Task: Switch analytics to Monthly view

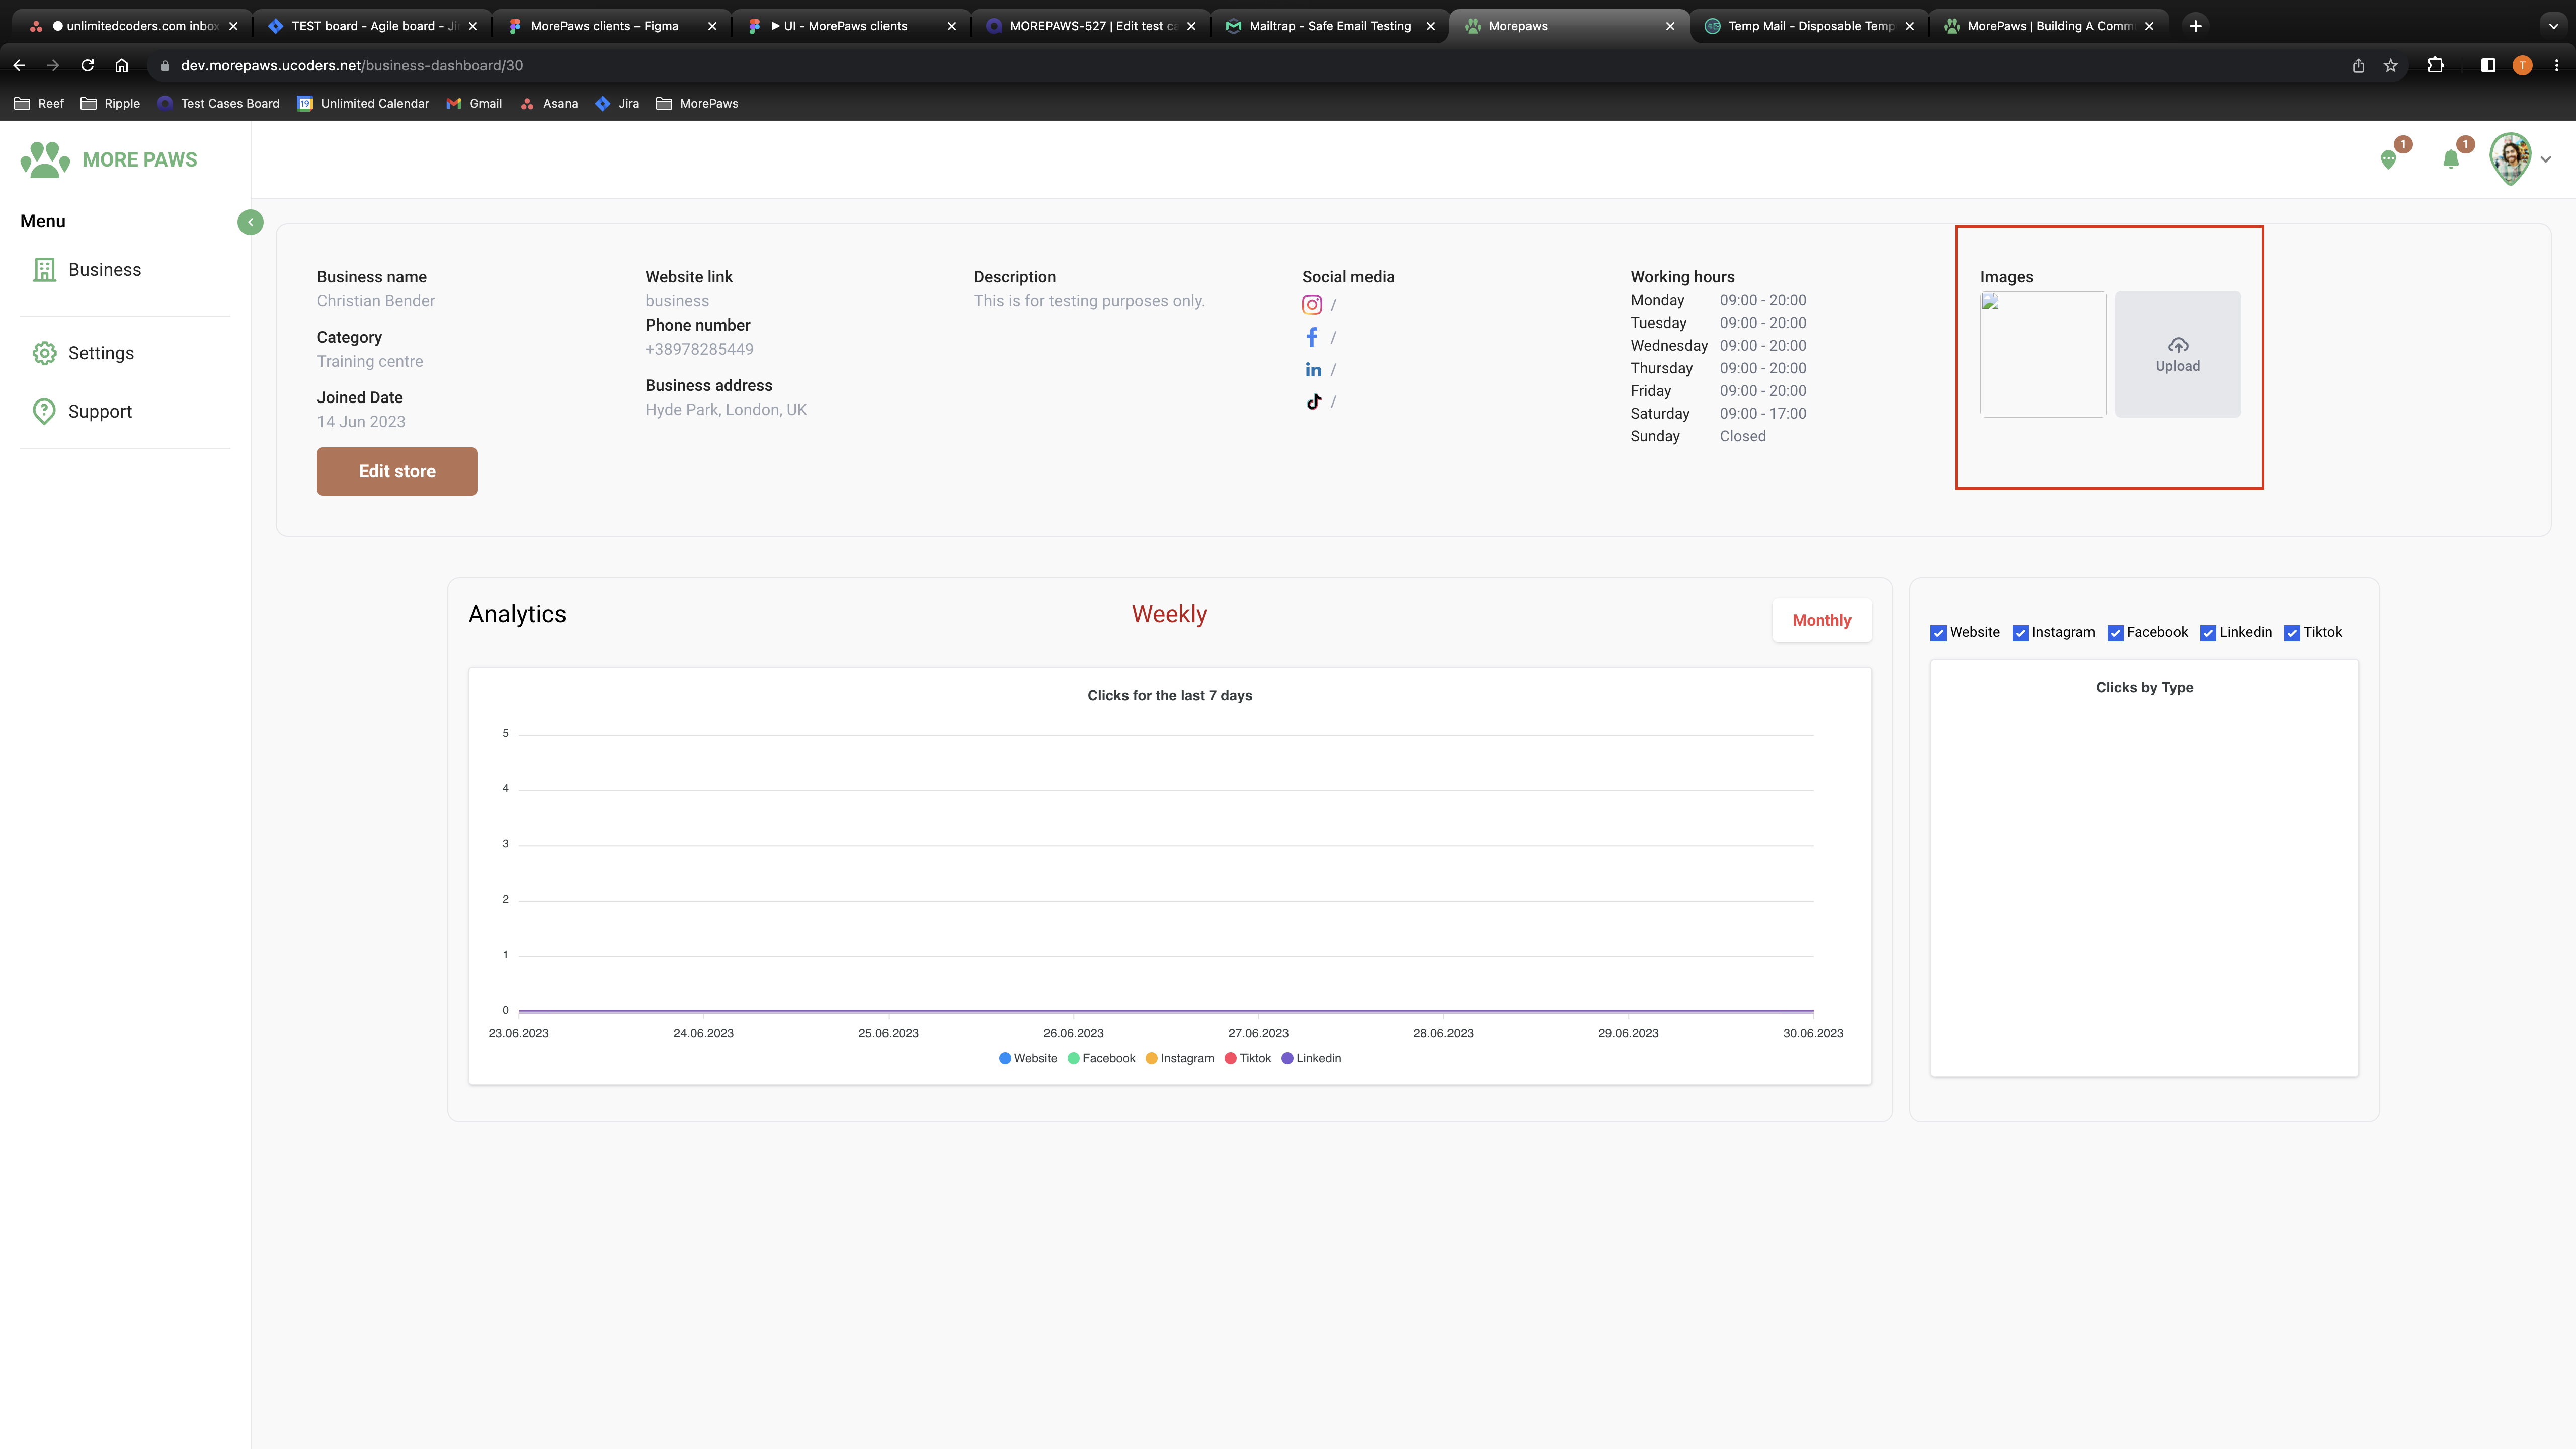Action: point(1821,620)
